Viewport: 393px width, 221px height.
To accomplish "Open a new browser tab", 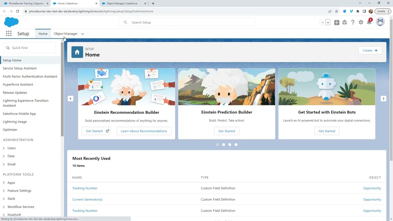I will point(153,3).
